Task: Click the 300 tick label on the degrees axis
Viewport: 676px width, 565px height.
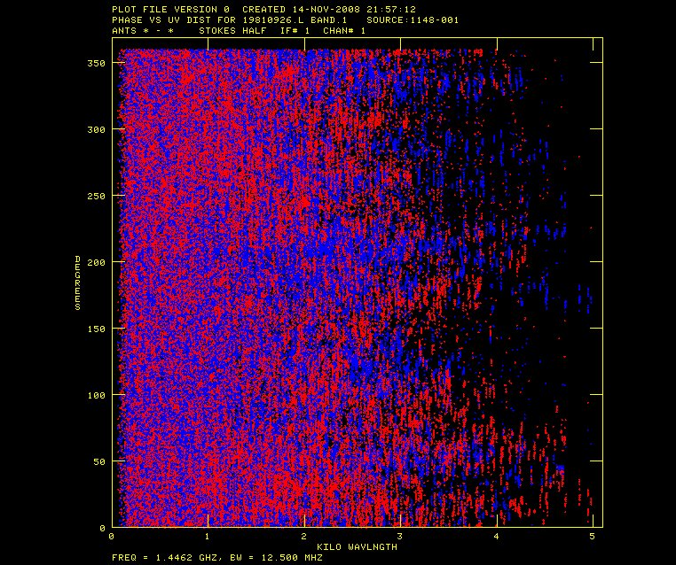Action: tap(96, 129)
